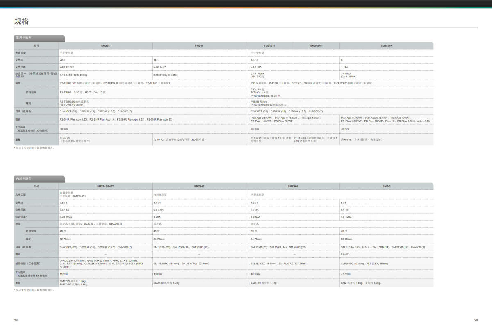
Task: Select the zoom ratio value "5 : 1"
Action: point(344,203)
